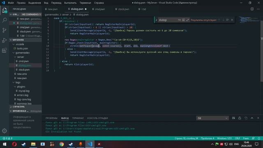
Task: Open the Git output channel dropdown
Action: (x=212, y=118)
